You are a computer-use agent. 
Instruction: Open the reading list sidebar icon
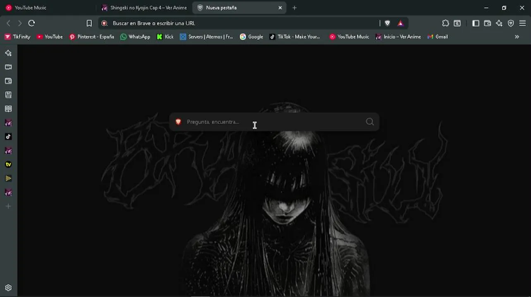click(x=8, y=109)
